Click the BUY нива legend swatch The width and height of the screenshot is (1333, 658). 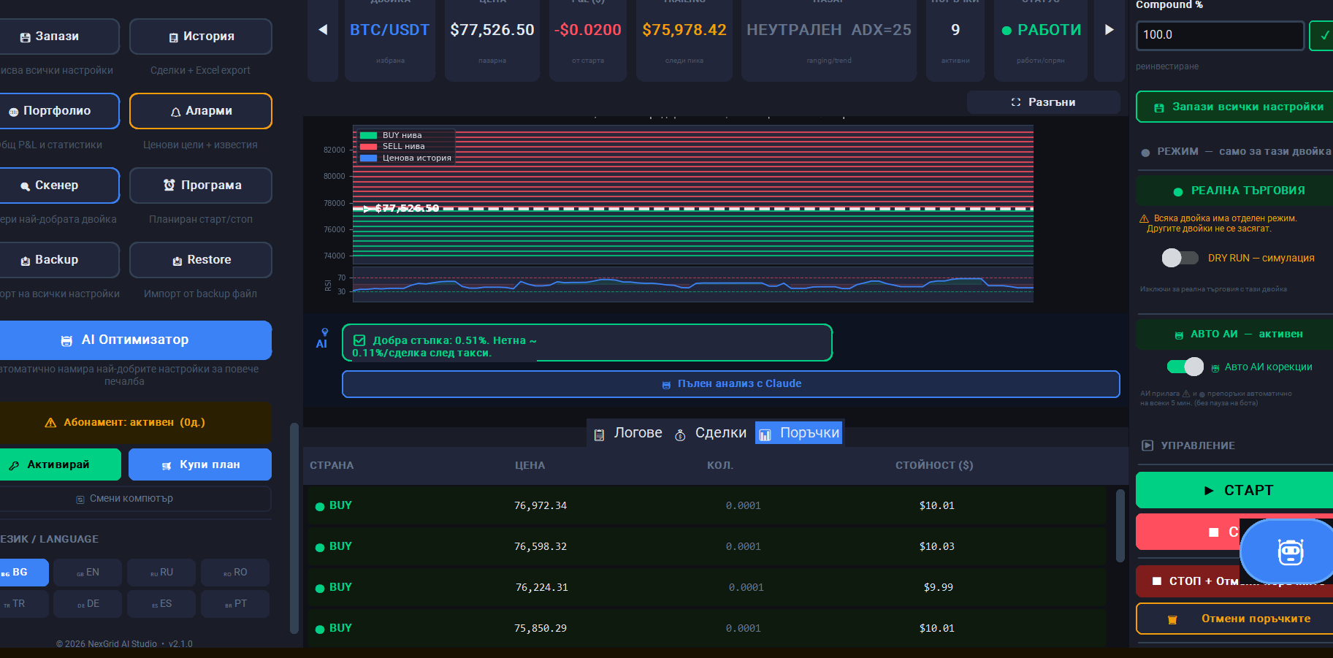(x=368, y=136)
